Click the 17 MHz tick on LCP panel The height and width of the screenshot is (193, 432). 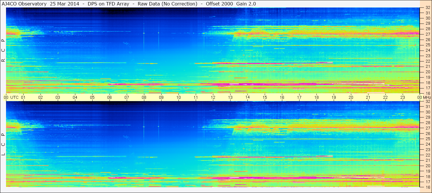427,182
